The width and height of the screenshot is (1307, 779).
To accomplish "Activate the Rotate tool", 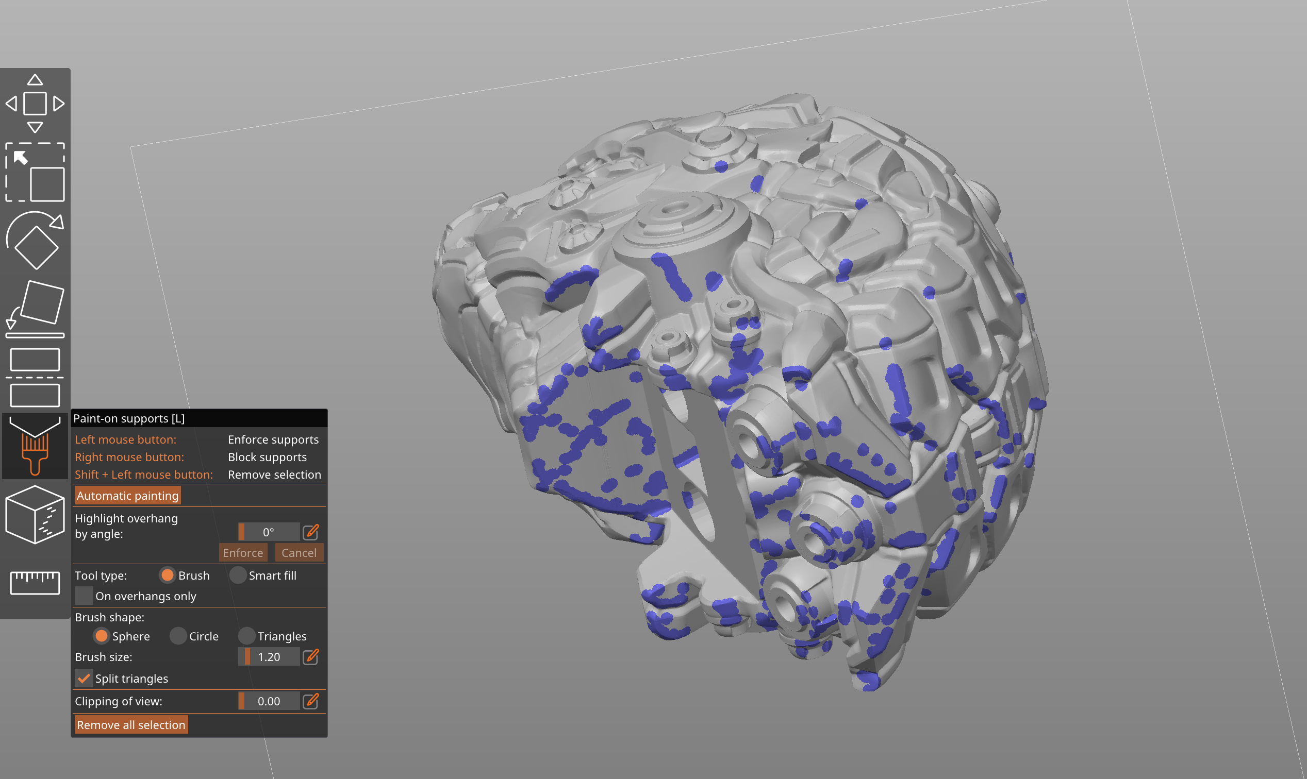I will (x=35, y=241).
